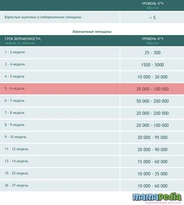Viewport: 184px width, 205px height.
Task: Select the '15 - 25 недель' row label
Action: 17,173
